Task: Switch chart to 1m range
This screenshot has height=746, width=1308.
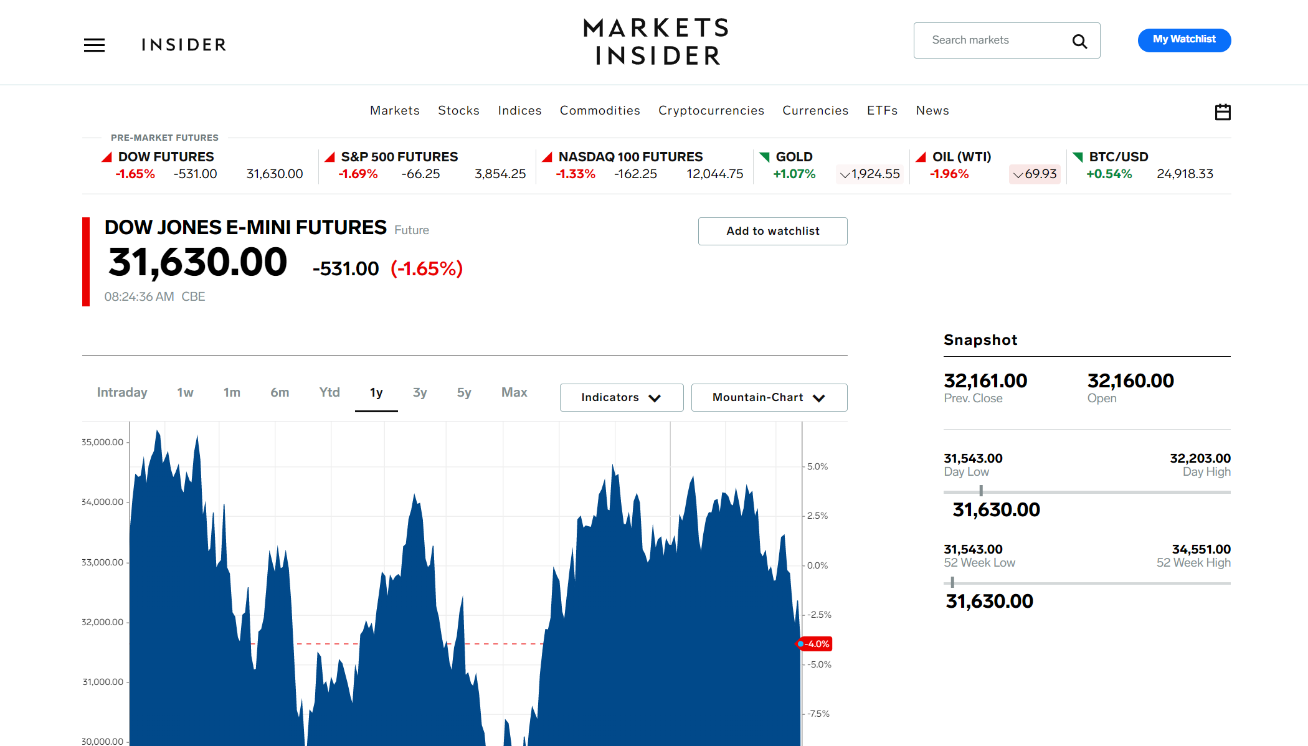Action: point(232,392)
